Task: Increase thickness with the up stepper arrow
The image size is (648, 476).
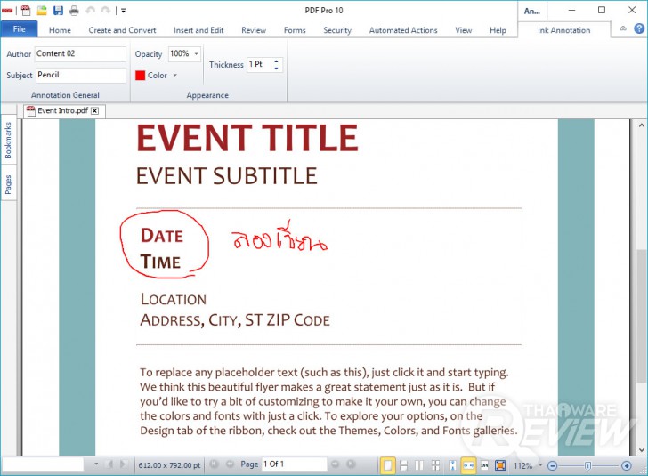Action: [x=277, y=61]
